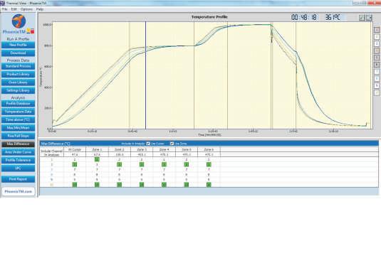The image size is (381, 273).
Task: Click the blue vertical cursor line on chart
Action: (x=146, y=75)
